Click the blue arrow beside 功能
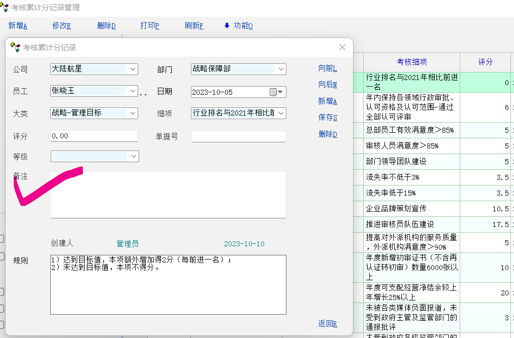Screen dimensions: 514x338 point(227,26)
